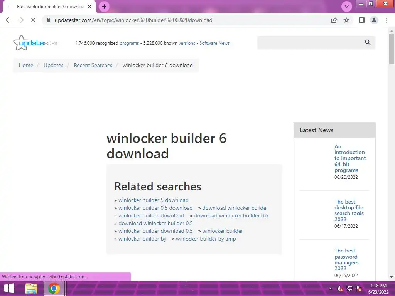This screenshot has width=395, height=296.
Task: Open the network tray icon
Action: (349, 289)
